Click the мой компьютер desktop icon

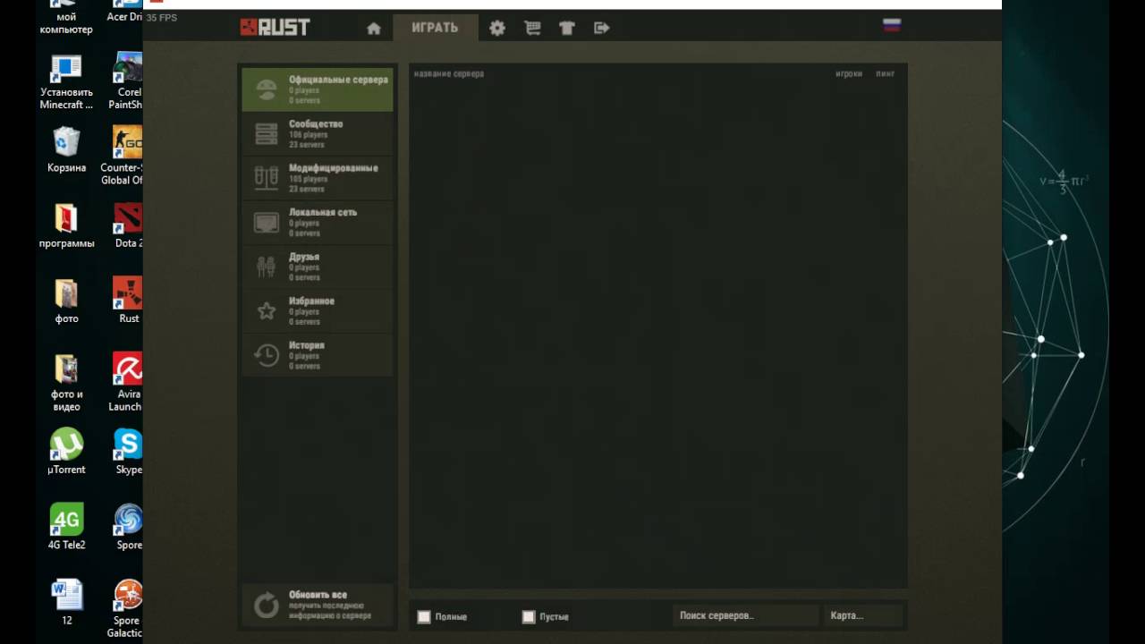click(x=67, y=18)
